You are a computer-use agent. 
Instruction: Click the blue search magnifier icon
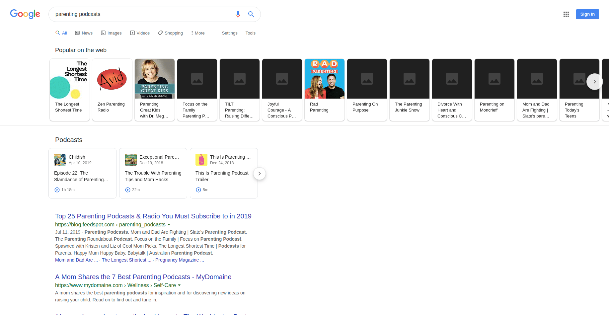pos(251,14)
